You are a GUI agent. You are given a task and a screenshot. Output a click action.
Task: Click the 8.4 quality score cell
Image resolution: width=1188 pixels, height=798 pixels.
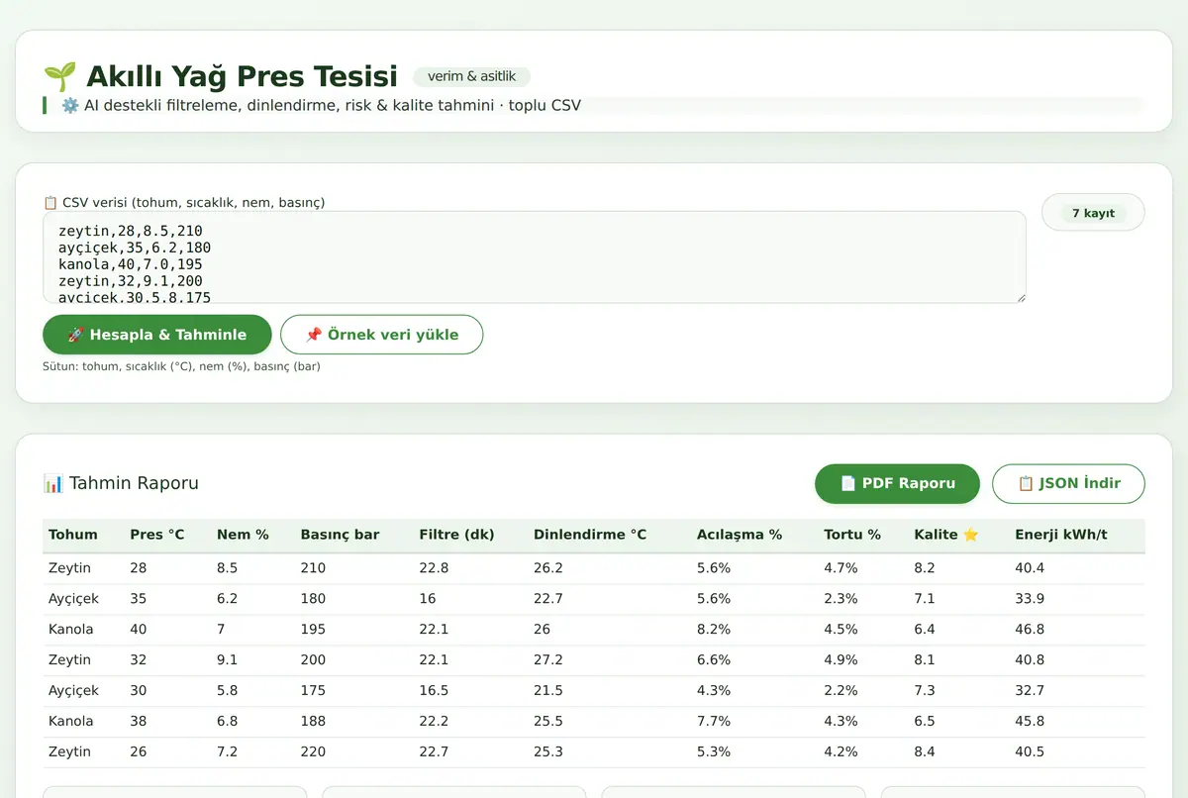[925, 752]
